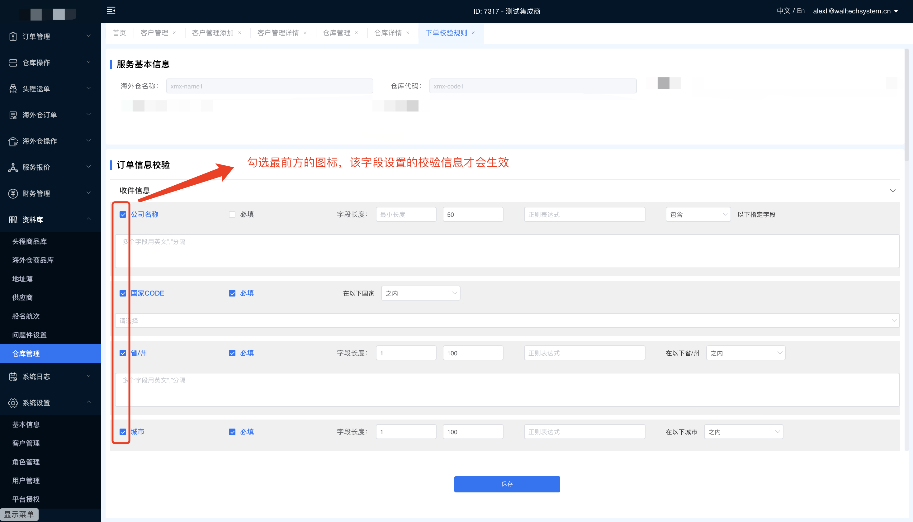Click the blue 保存 button

[507, 484]
